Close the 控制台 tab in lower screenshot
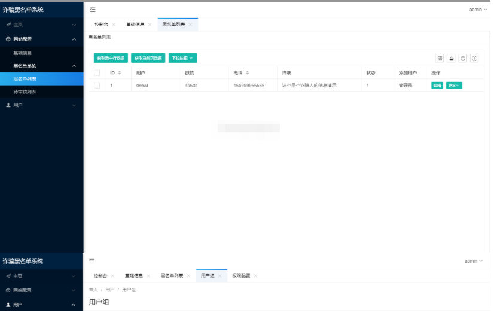This screenshot has width=494, height=311. click(112, 276)
